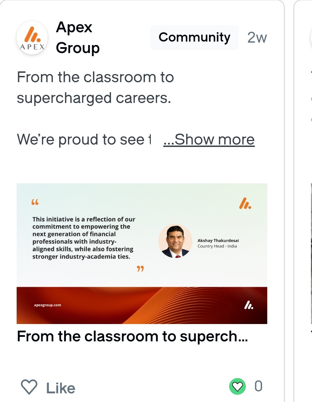Click the orange Apex logo inside the post image
The width and height of the screenshot is (312, 402).
tap(245, 204)
